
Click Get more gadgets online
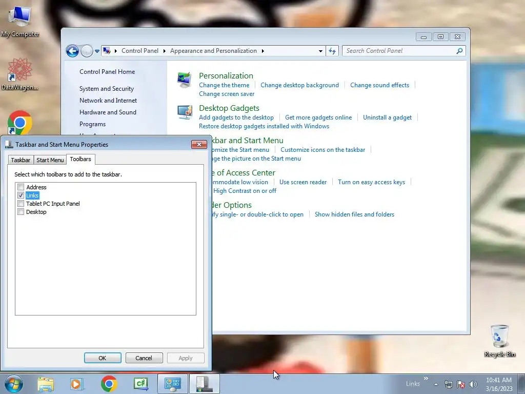click(x=318, y=117)
